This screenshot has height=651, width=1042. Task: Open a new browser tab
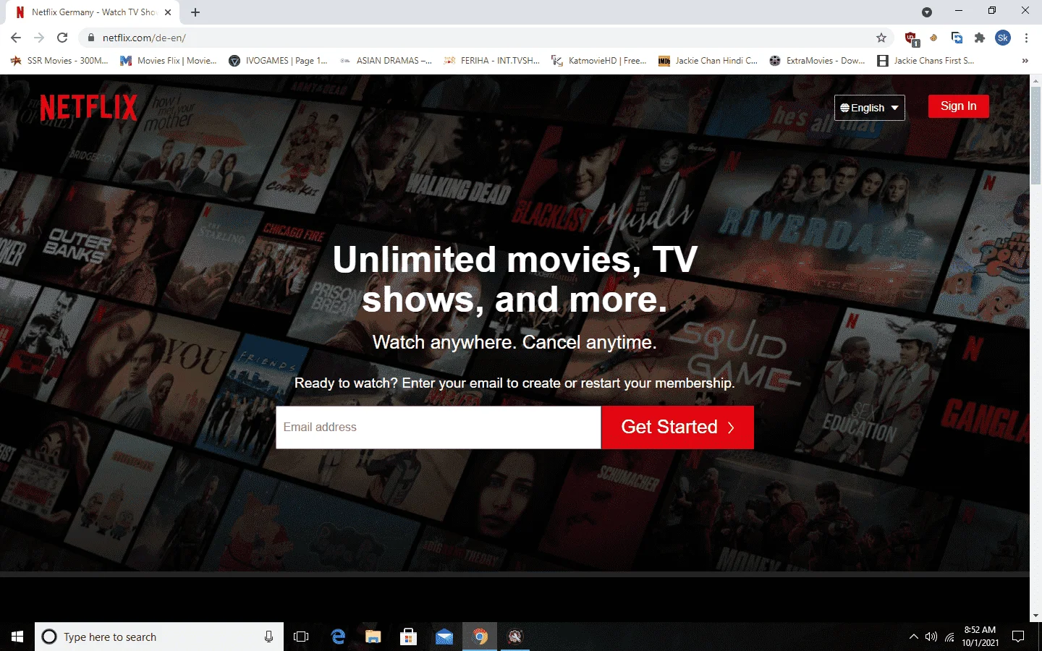point(195,12)
